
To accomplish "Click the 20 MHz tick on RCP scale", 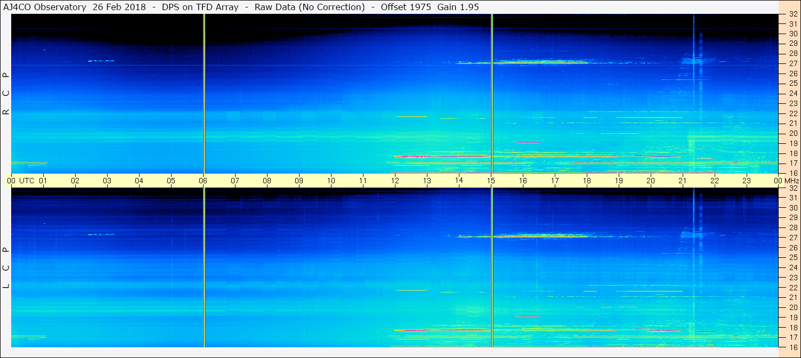I will click(792, 133).
